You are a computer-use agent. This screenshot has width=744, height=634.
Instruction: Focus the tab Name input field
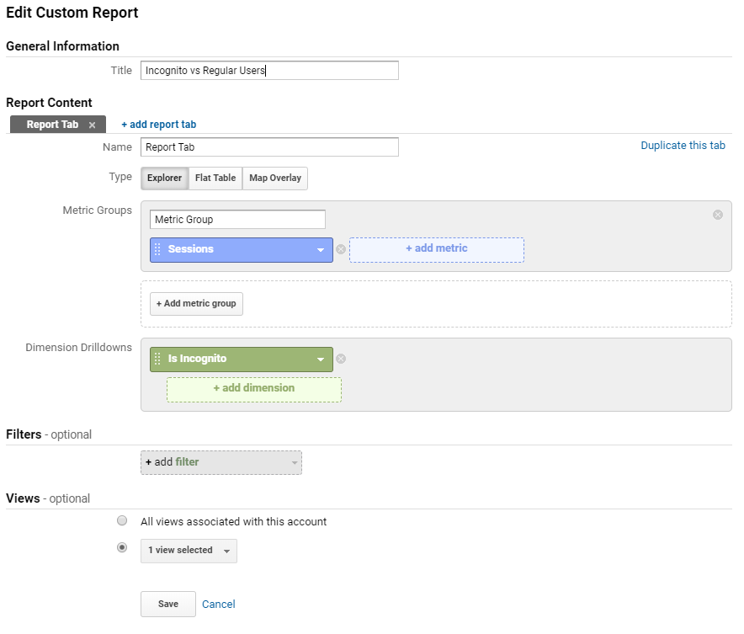(x=269, y=147)
